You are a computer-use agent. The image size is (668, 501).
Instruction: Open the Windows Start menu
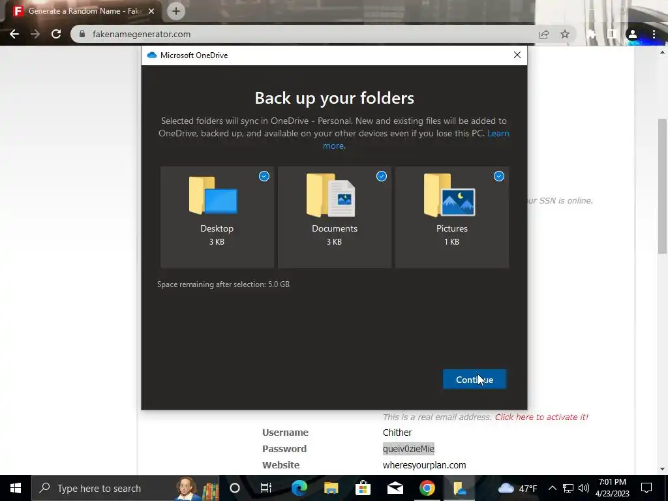pyautogui.click(x=16, y=488)
